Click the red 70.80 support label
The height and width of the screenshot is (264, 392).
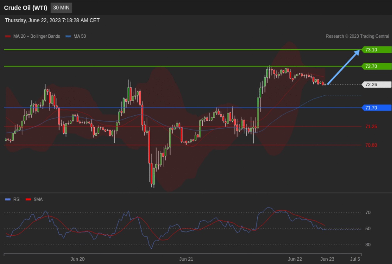pyautogui.click(x=371, y=145)
